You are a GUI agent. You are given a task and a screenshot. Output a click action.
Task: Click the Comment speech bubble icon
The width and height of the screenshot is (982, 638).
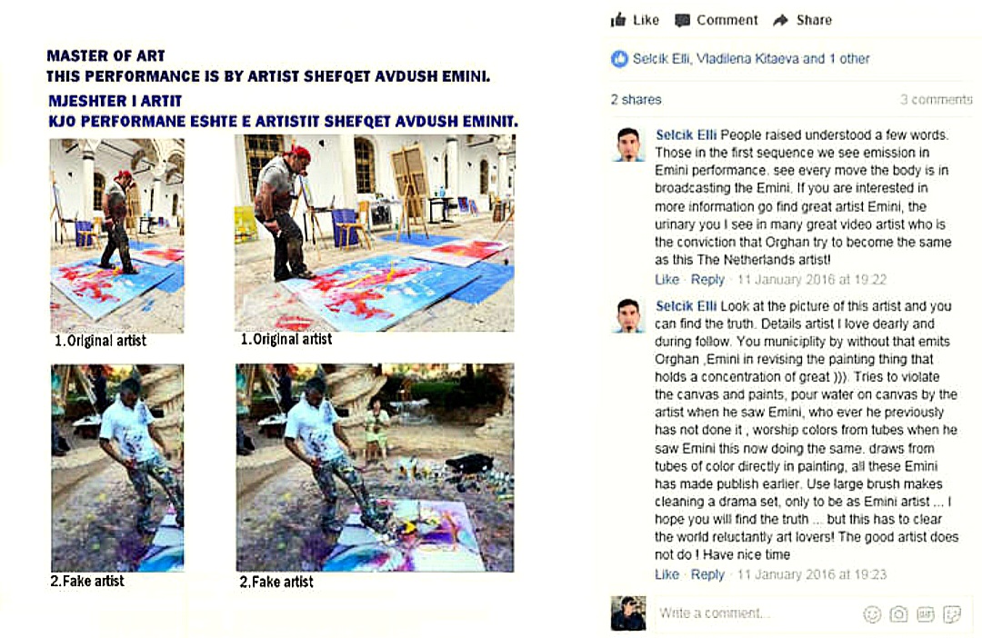point(682,21)
